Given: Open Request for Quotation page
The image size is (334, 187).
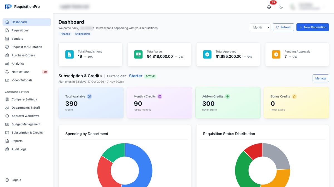Looking at the screenshot, I should pyautogui.click(x=27, y=47).
